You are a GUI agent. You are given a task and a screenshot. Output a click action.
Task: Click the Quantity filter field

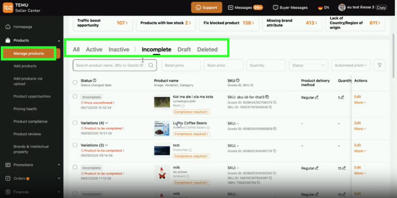[266, 65]
